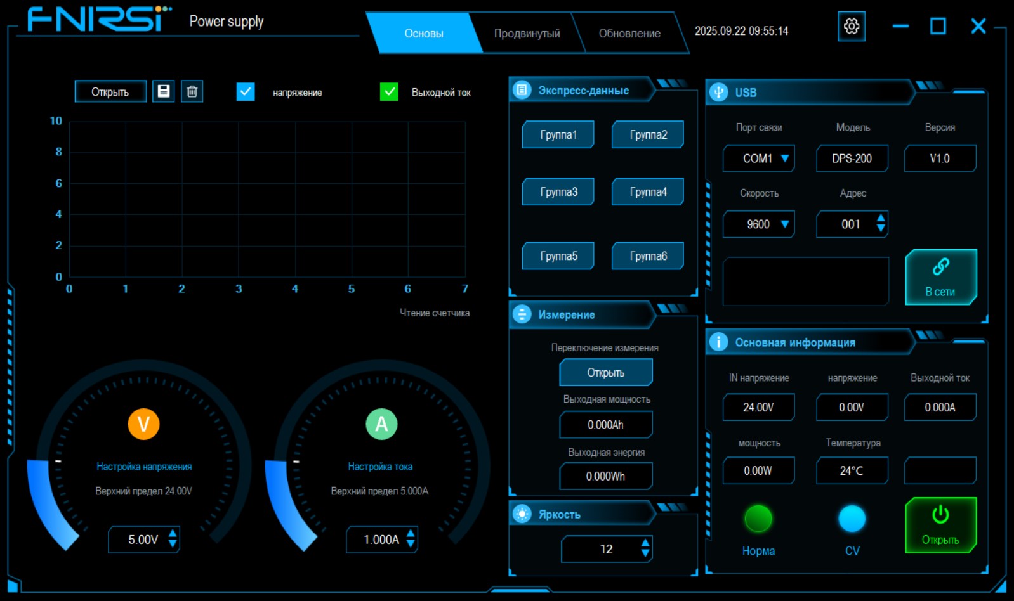Click the Экспресс-данные panel header icon
Screen dimensions: 1014x601
(x=522, y=90)
